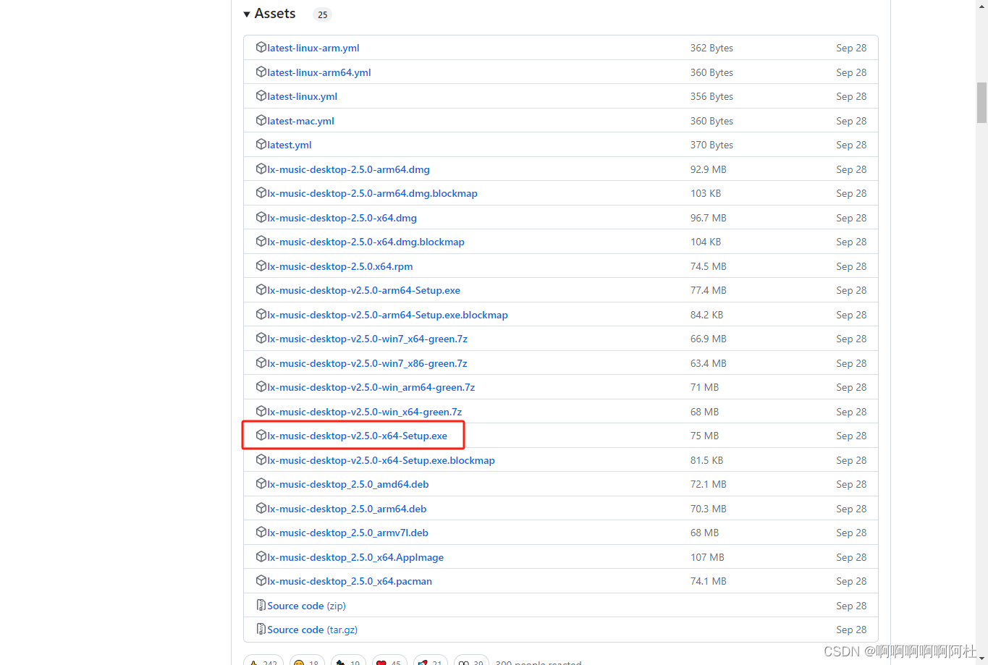Download latest.yml file

[290, 145]
